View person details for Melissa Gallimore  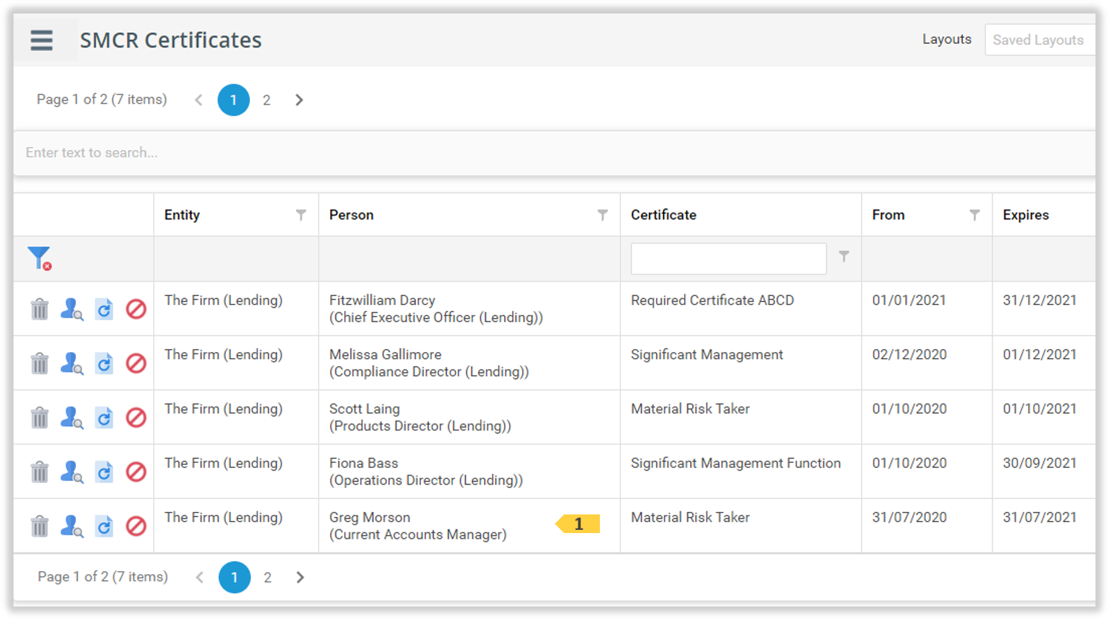coord(71,363)
